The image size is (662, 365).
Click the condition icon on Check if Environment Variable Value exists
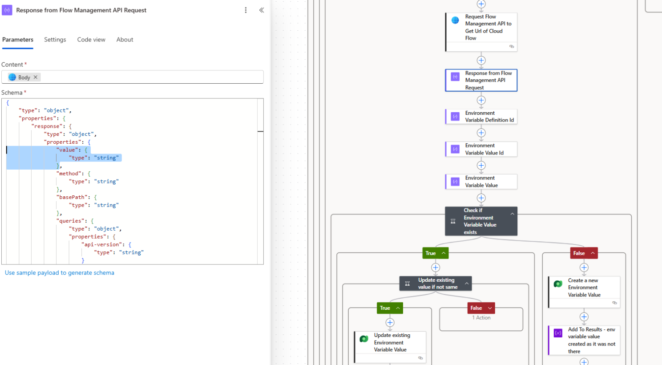[452, 221]
